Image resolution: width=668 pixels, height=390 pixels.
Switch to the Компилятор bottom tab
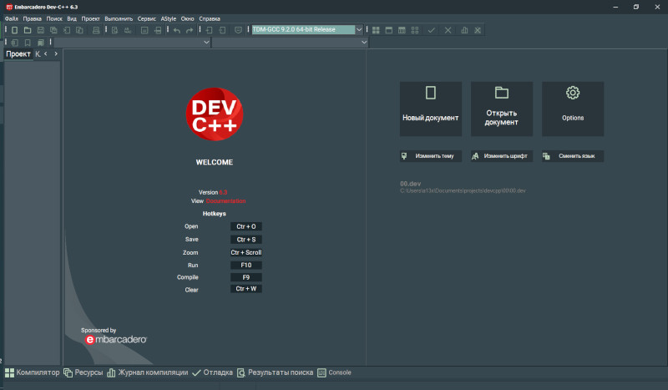click(33, 372)
